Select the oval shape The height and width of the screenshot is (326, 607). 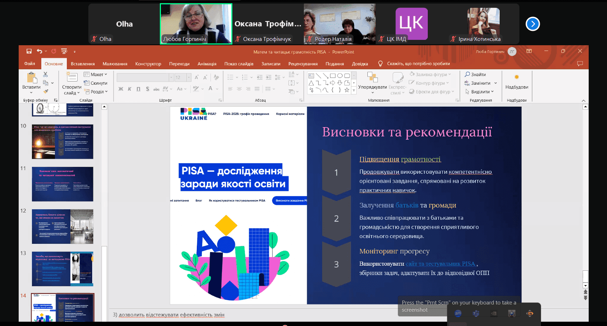tap(340, 76)
